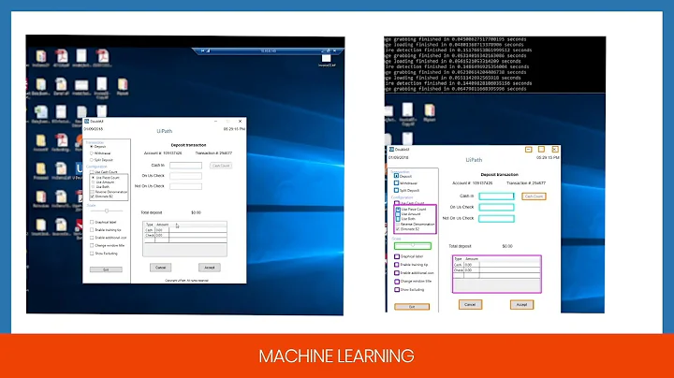Click Cash row in left window table
Viewport: 674px width, 378px height.
click(185, 230)
